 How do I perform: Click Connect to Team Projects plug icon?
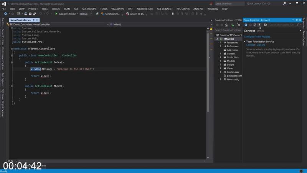(259, 25)
